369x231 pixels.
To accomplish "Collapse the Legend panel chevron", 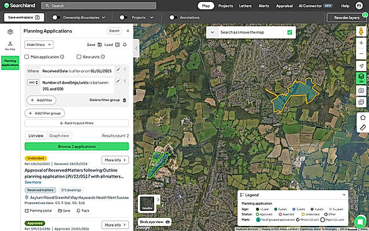I will coord(344,195).
